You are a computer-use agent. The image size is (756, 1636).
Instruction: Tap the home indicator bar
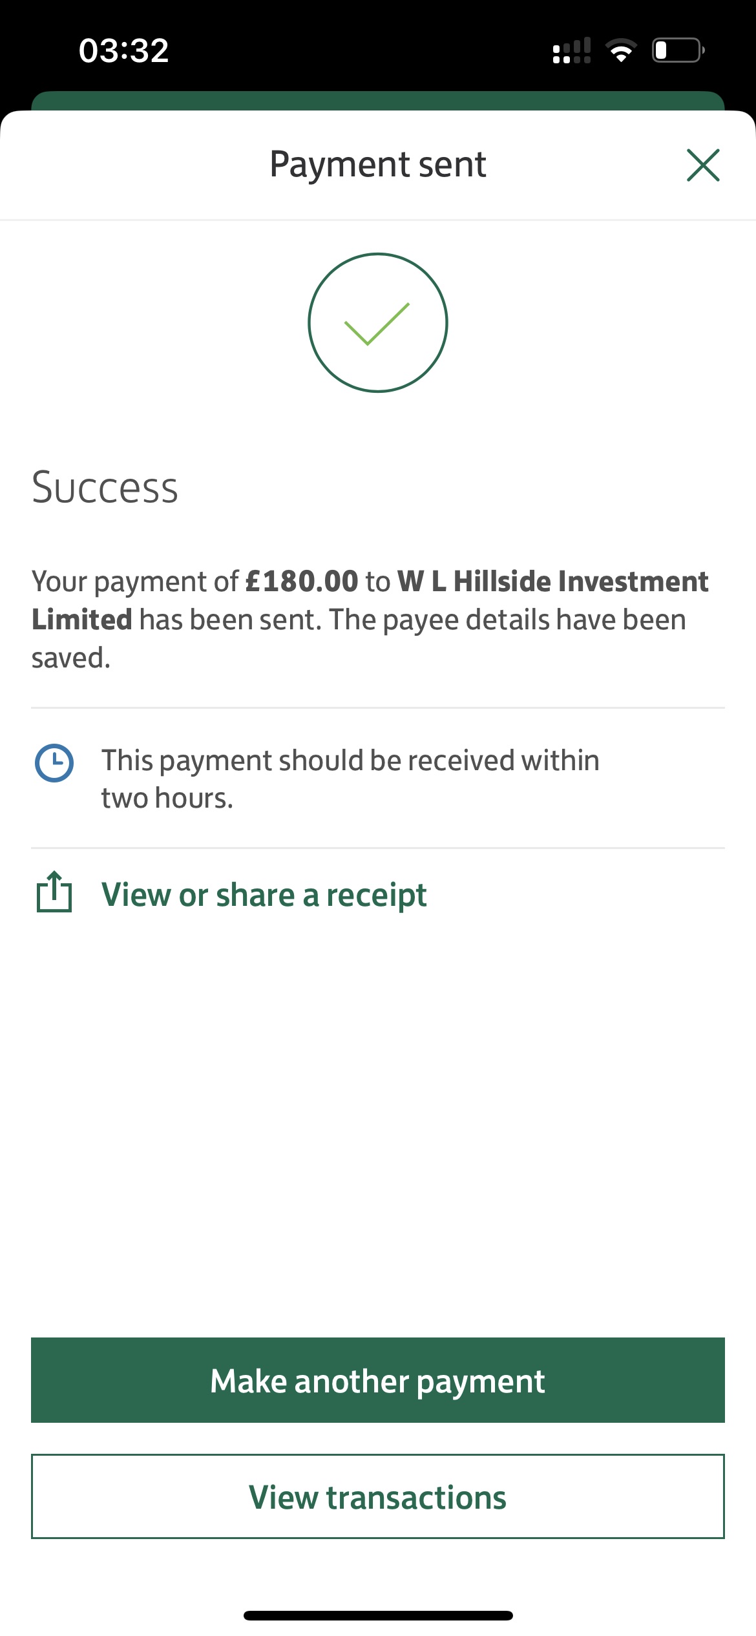coord(378,1615)
